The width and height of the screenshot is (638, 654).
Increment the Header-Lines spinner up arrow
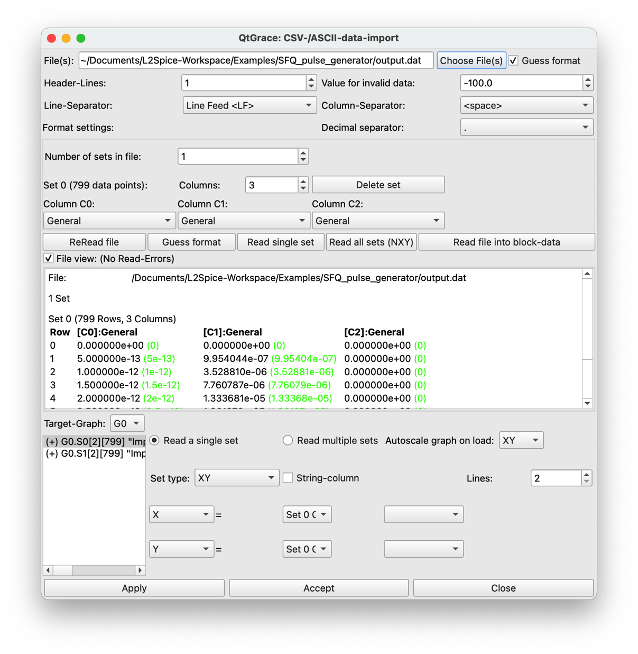pyautogui.click(x=311, y=79)
